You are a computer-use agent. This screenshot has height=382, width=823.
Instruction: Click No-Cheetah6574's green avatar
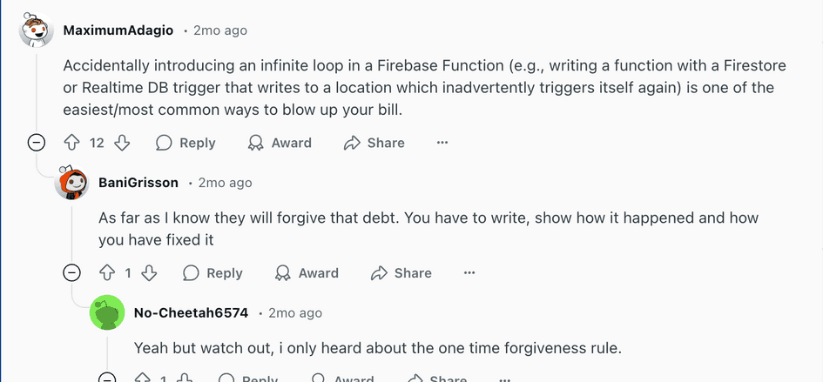(x=107, y=312)
